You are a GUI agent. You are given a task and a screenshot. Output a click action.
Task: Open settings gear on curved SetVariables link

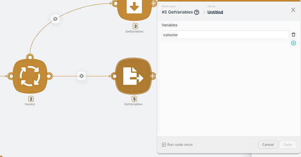(55, 19)
